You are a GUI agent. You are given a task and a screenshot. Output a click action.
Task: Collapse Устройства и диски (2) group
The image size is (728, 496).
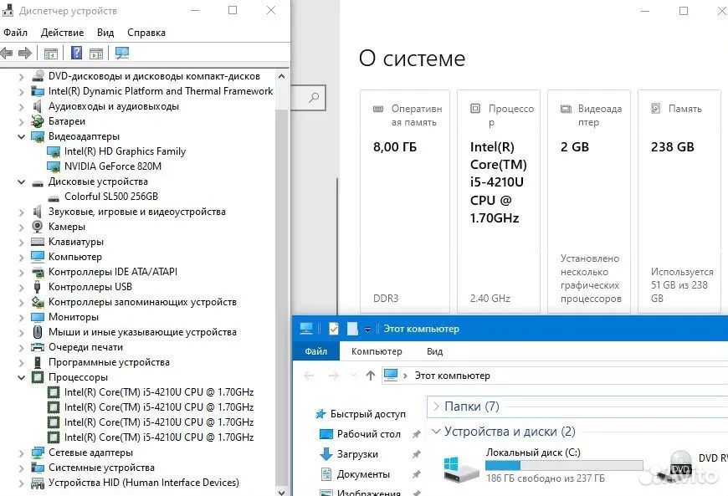click(x=436, y=431)
